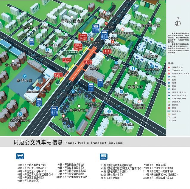Click the Exit 2a marker

(78, 47)
